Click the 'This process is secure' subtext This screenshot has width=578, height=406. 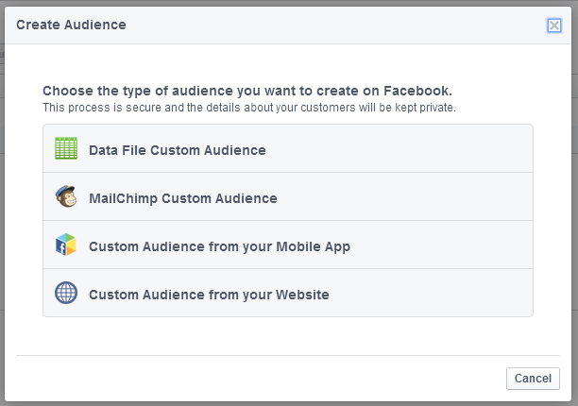[x=249, y=108]
